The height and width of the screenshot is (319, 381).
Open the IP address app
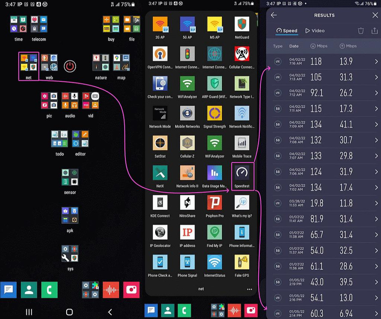[188, 232]
